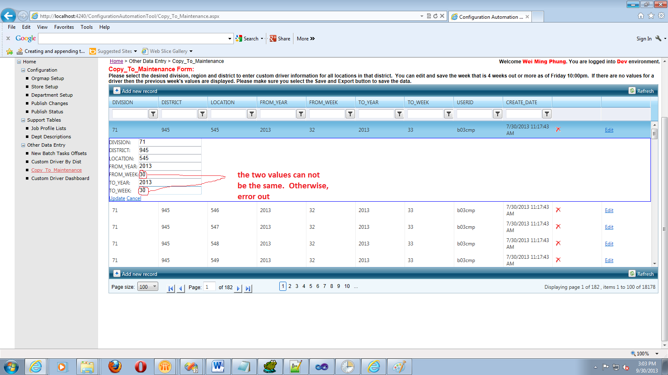
Task: Click the Update link in edit form
Action: pyautogui.click(x=117, y=198)
